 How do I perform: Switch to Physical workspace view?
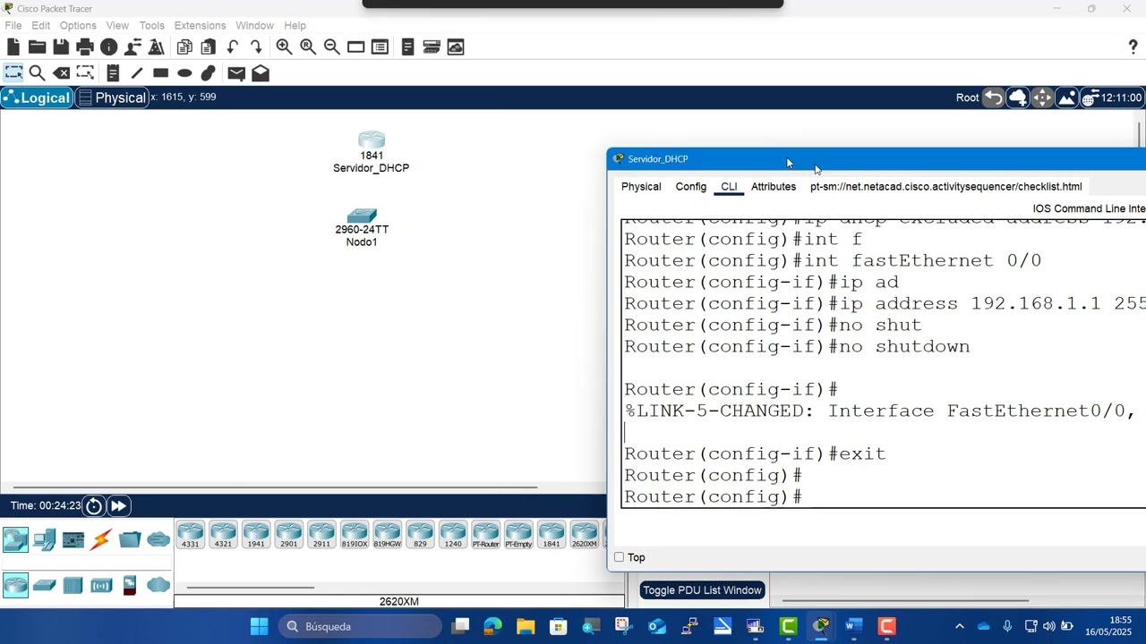tap(112, 97)
